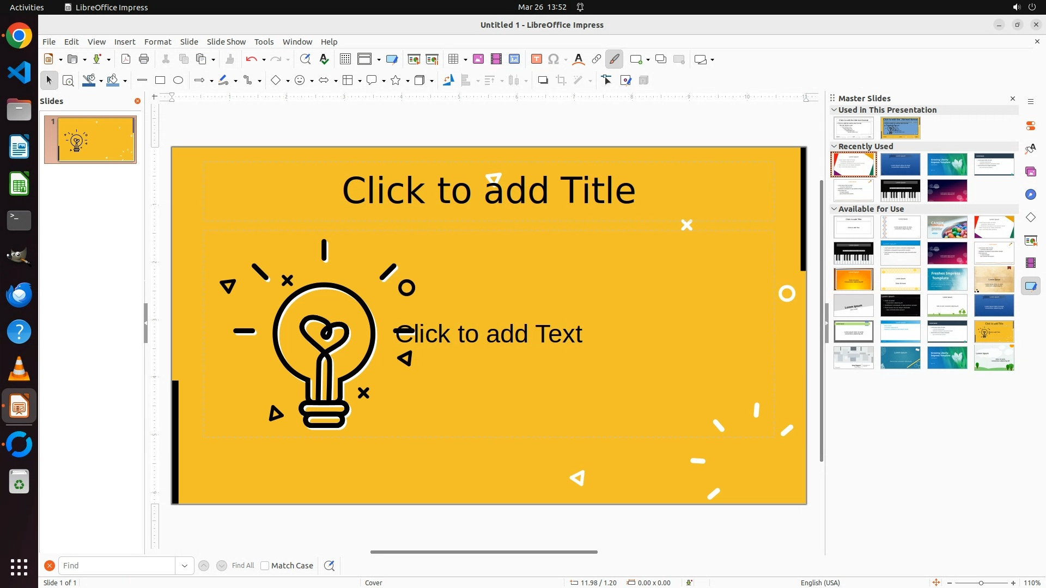Collapse the Recently Used section
The height and width of the screenshot is (588, 1046).
coord(834,146)
